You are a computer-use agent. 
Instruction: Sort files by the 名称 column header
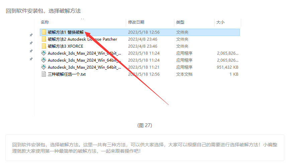(x=45, y=22)
